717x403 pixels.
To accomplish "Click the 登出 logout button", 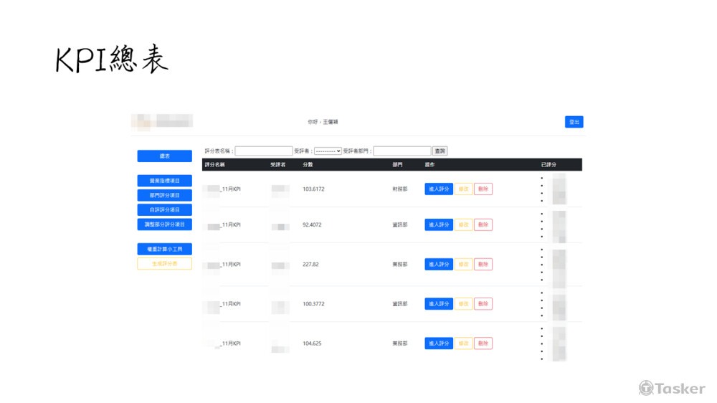I will pos(574,122).
